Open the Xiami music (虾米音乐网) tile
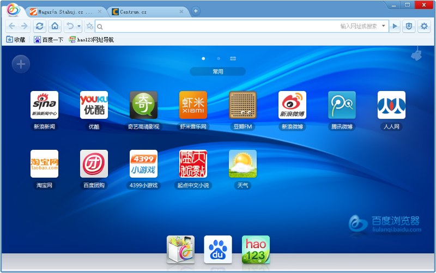The image size is (436, 273). tap(193, 105)
